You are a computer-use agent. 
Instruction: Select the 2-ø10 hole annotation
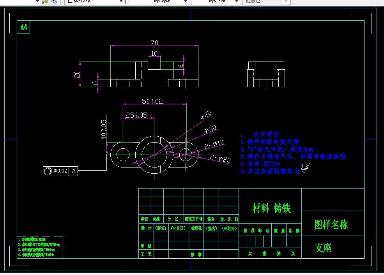click(x=214, y=144)
